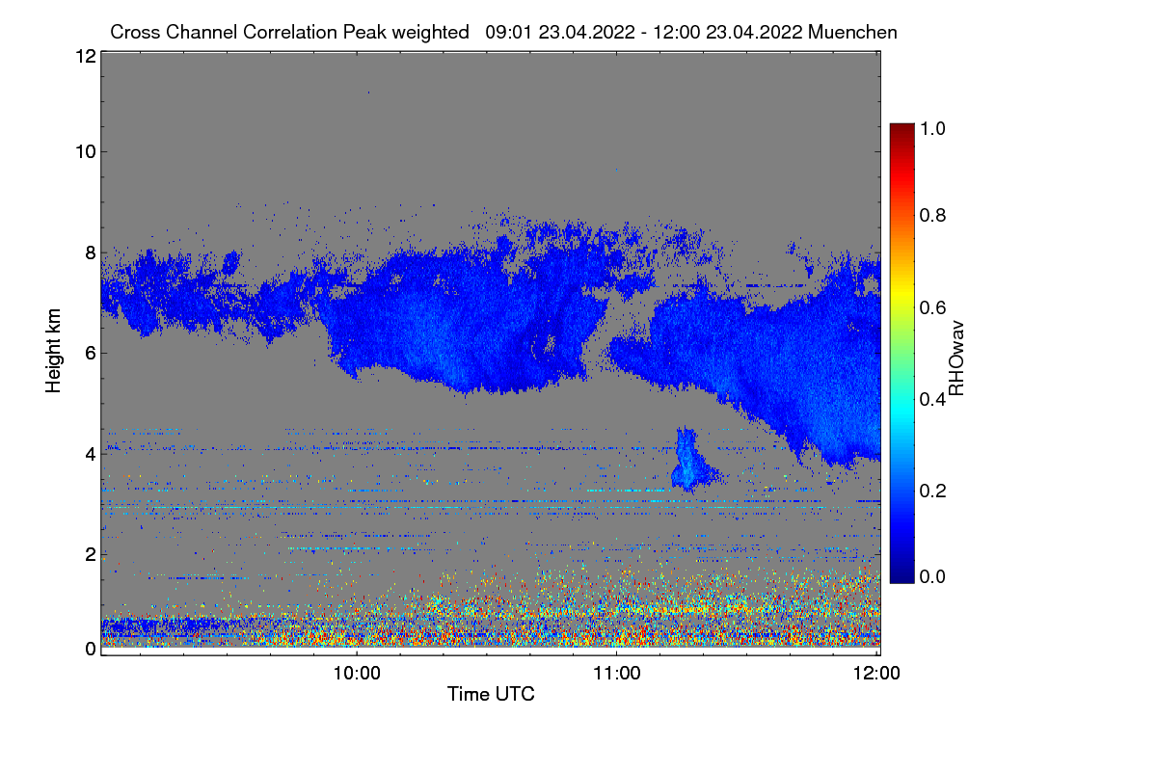Click the dark blue bottom of the colorbar
The height and width of the screenshot is (771, 1157).
coord(901,573)
